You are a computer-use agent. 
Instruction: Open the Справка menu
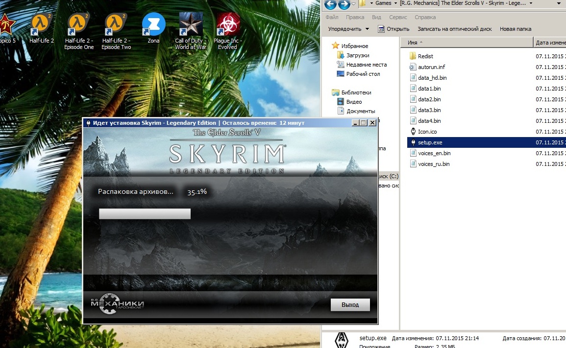pyautogui.click(x=425, y=17)
